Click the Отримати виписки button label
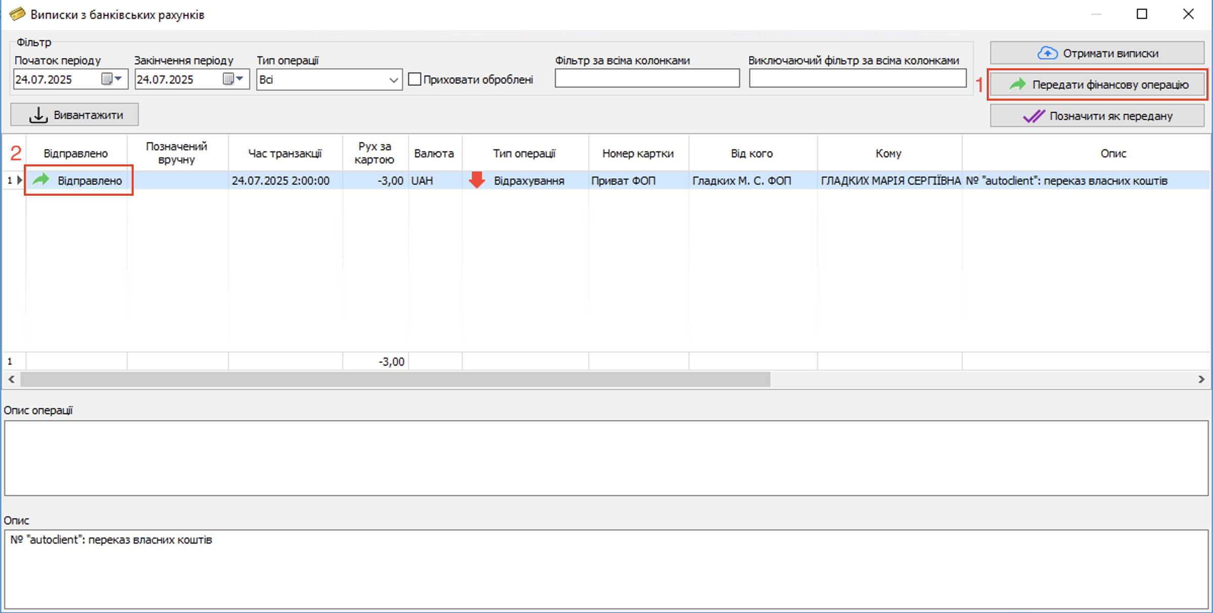This screenshot has width=1213, height=613. 1110,54
